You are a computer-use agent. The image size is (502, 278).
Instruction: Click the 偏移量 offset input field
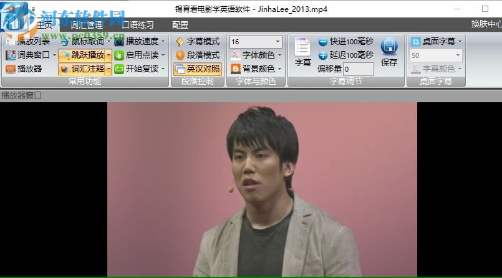click(x=359, y=69)
